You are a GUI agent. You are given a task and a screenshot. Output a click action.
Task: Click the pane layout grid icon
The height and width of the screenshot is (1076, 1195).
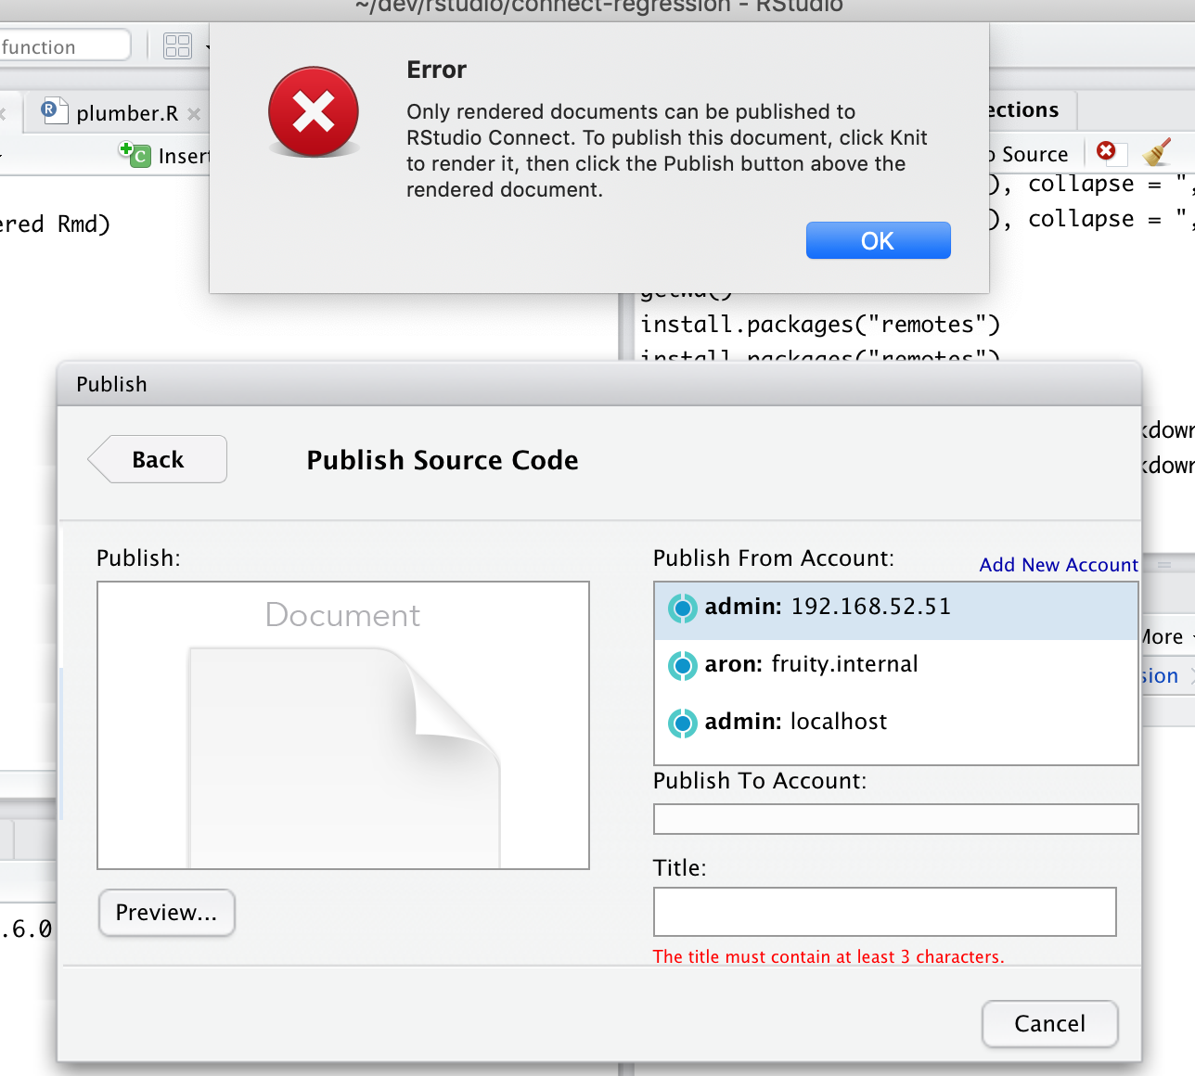click(178, 45)
